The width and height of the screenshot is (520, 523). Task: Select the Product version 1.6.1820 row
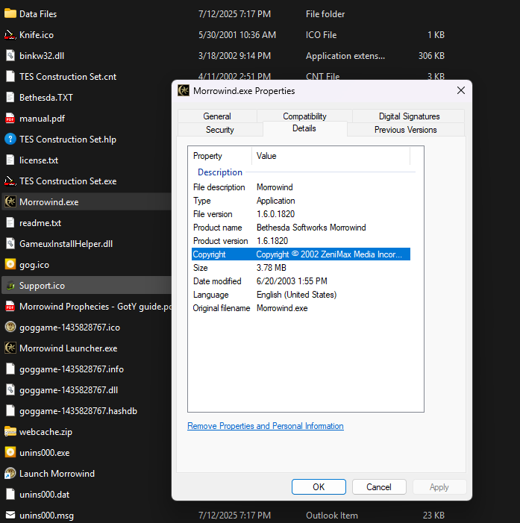pyautogui.click(x=301, y=241)
